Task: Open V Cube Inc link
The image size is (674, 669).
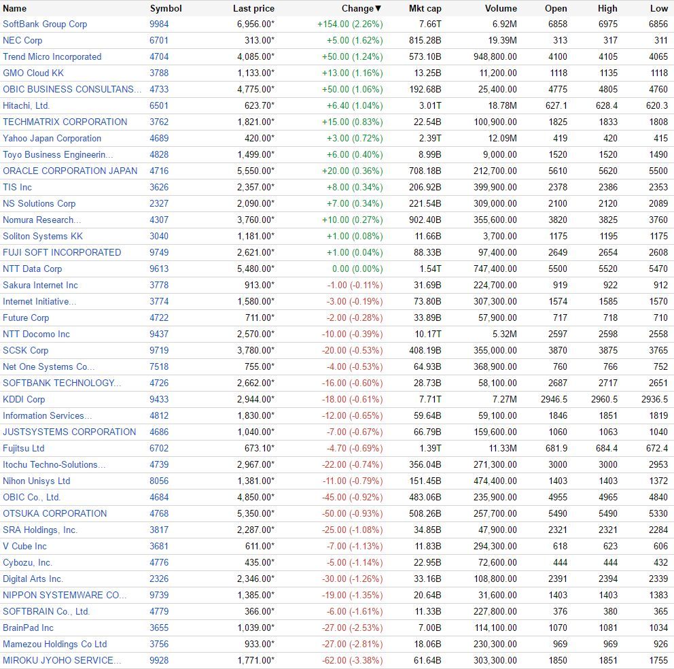Action: point(24,547)
